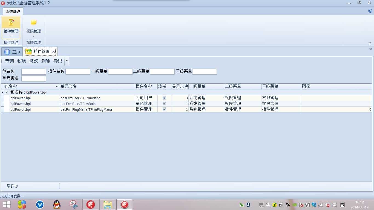Click the 插件管理 tab folder icon
Image resolution: width=374 pixels, height=210 pixels.
pos(28,51)
